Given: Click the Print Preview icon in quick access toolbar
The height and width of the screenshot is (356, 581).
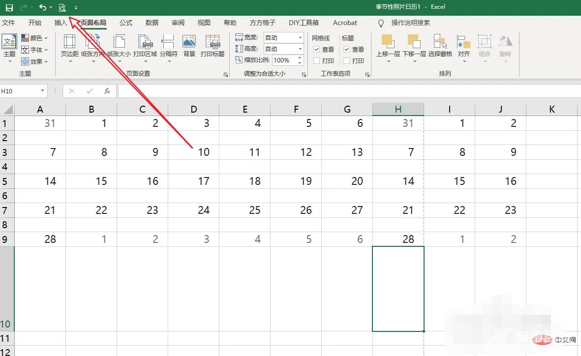Looking at the screenshot, I should [62, 7].
